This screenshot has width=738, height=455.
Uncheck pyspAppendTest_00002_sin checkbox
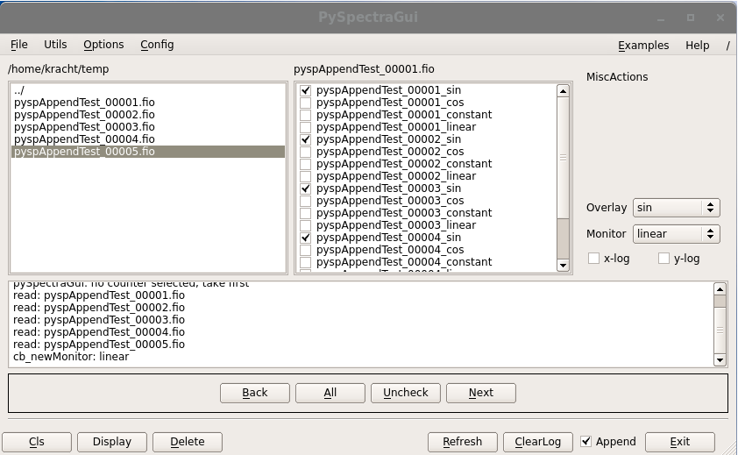click(x=306, y=139)
